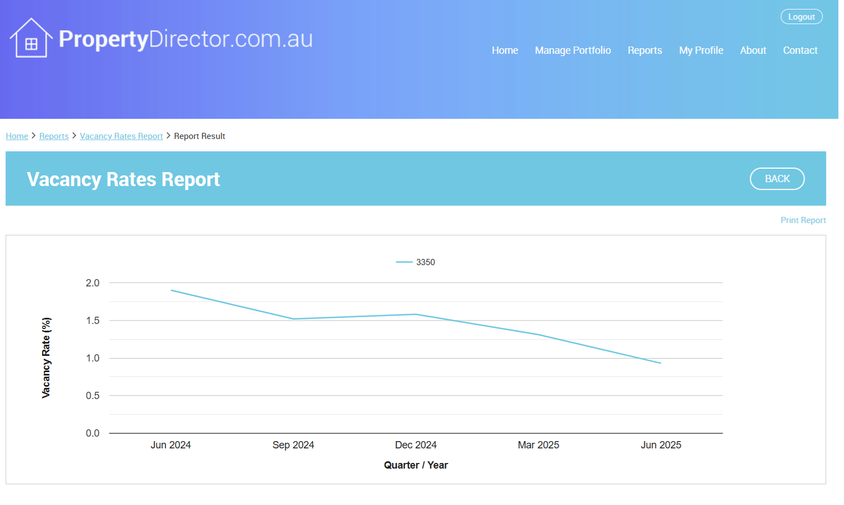
Task: Click the Sep 2024 point on chart line
Action: pos(293,319)
